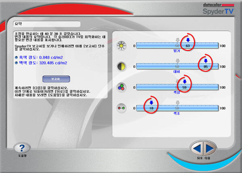This screenshot has height=173, width=242.
Task: Click the contrast half-circle icon
Action: pyautogui.click(x=121, y=67)
